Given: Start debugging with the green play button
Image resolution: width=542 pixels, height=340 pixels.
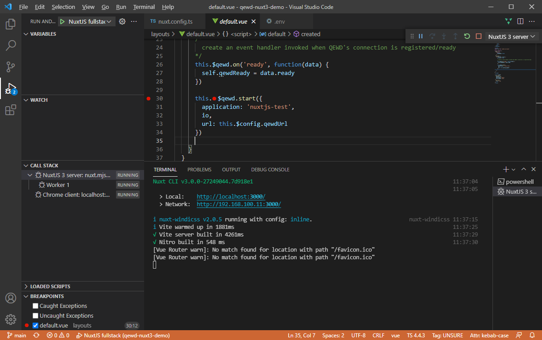Looking at the screenshot, I should coord(62,21).
